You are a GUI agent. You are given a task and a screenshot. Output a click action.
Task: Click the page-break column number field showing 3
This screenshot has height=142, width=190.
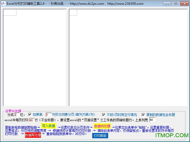pos(48,115)
